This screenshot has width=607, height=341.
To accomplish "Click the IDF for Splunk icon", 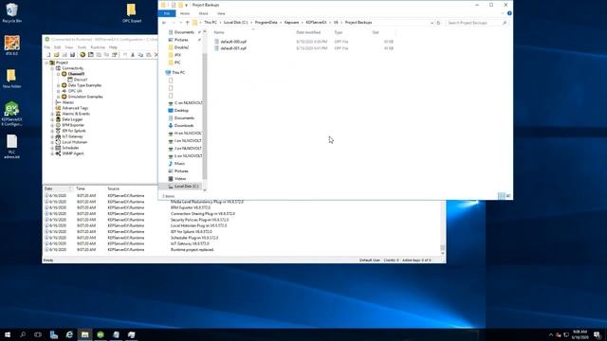I will coord(59,131).
